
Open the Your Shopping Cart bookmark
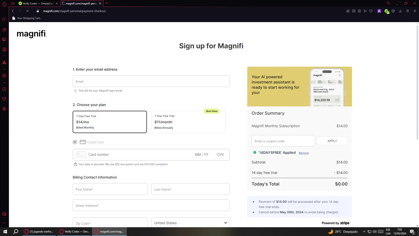(x=27, y=18)
